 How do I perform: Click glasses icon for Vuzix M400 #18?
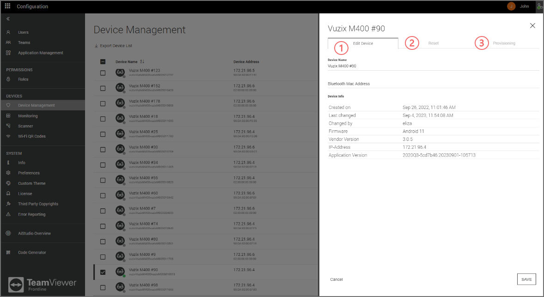[x=120, y=118]
